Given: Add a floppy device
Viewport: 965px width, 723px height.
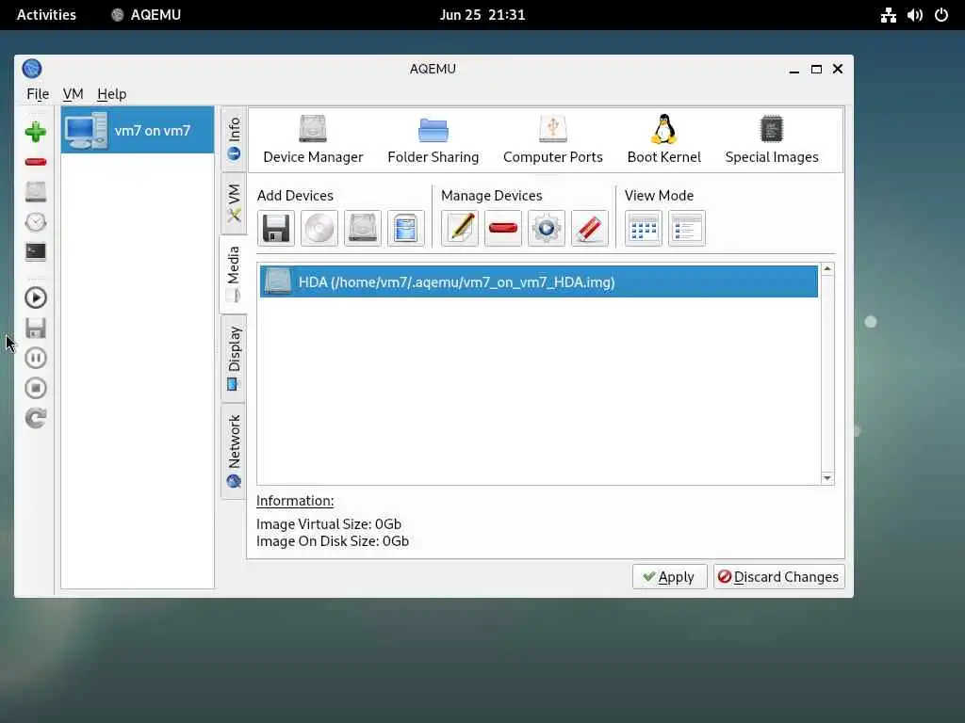Looking at the screenshot, I should click(276, 228).
